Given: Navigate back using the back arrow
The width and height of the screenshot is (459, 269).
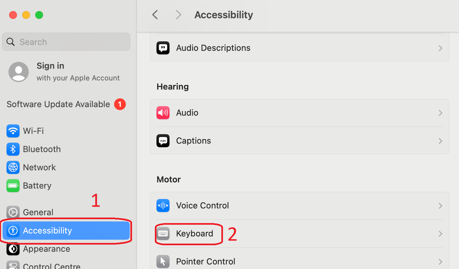Looking at the screenshot, I should tap(155, 15).
